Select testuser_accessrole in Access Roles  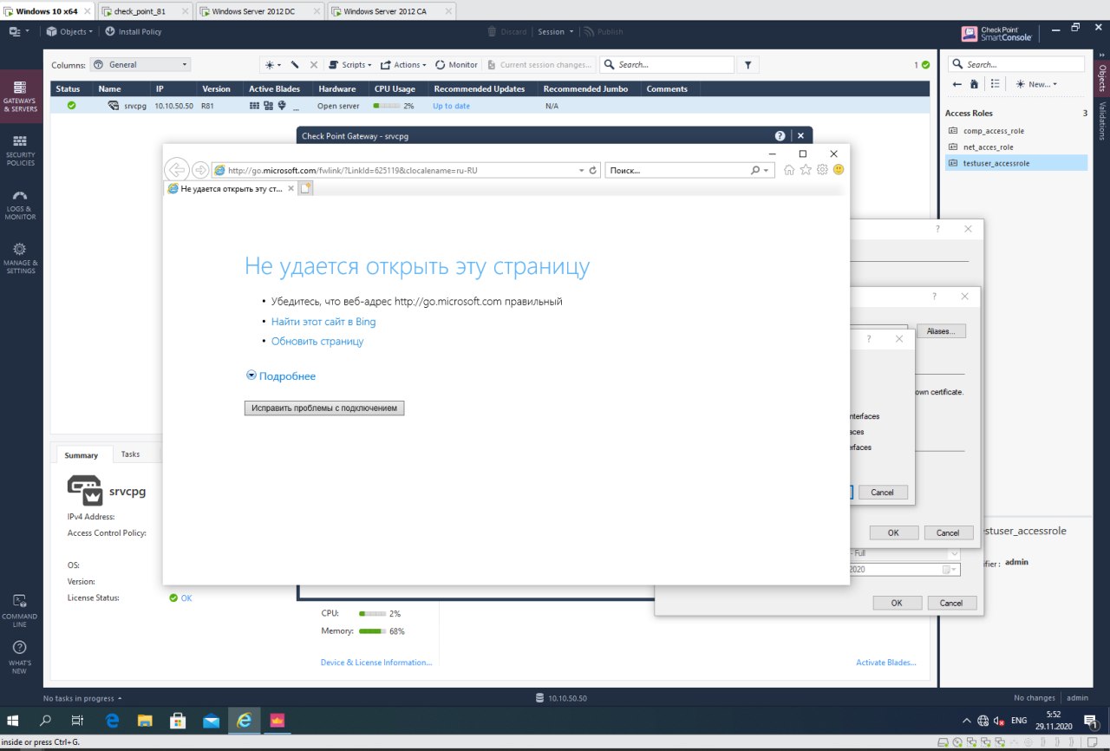pos(1015,163)
